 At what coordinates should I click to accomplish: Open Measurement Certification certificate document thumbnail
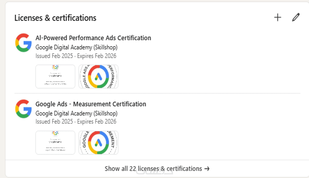[x=55, y=142]
